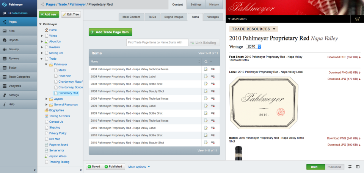The width and height of the screenshot is (364, 173).
Task: Click the SilverStripe logo icon
Action: click(4, 5)
